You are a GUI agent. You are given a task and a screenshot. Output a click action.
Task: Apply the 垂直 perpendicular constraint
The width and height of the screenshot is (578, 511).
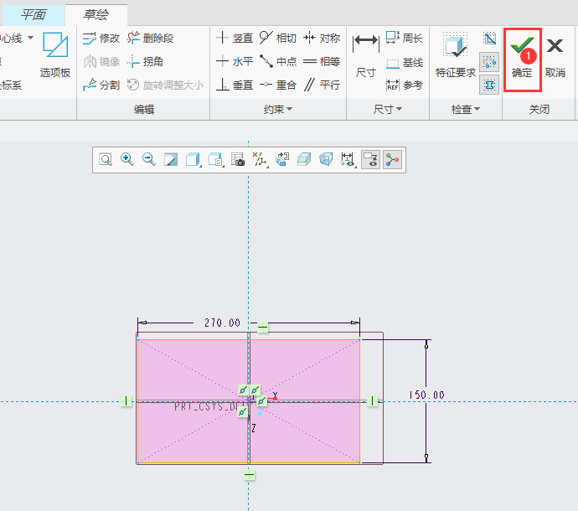pos(235,85)
